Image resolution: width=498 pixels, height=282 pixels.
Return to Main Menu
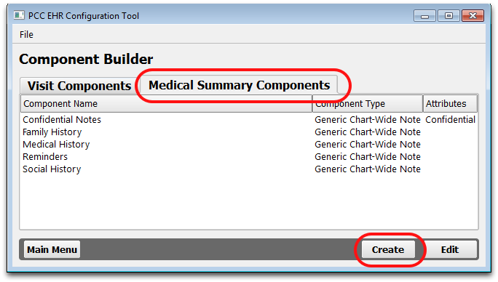point(52,249)
